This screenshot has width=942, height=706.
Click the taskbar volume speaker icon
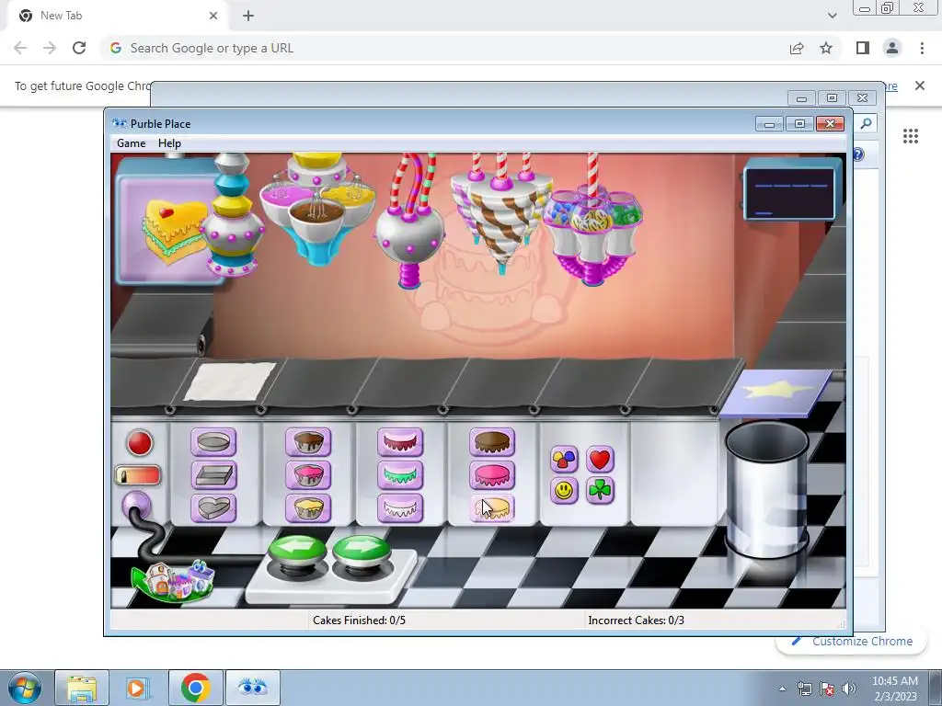pyautogui.click(x=849, y=689)
